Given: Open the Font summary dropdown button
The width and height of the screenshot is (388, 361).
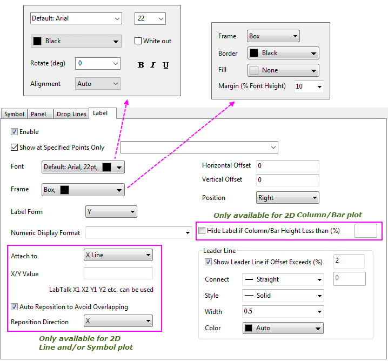Looking at the screenshot, I should coord(83,168).
